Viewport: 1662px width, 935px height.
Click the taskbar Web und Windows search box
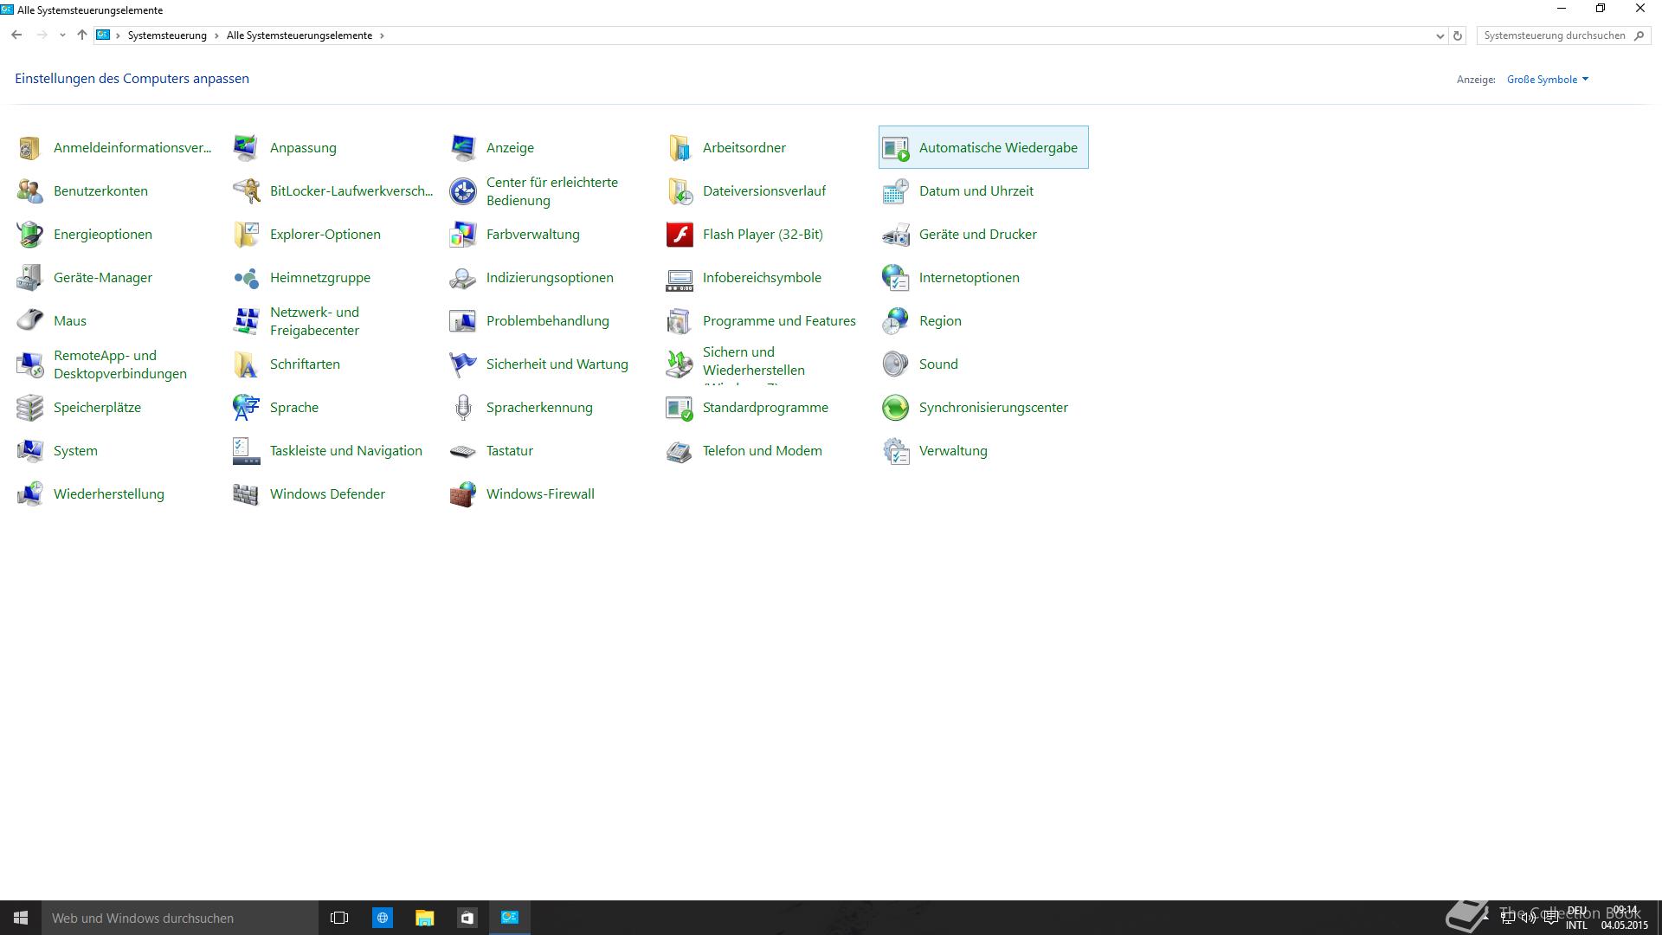180,918
